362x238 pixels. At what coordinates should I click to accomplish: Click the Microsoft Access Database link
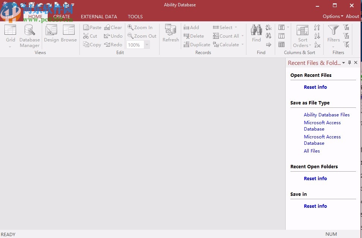coord(322,126)
